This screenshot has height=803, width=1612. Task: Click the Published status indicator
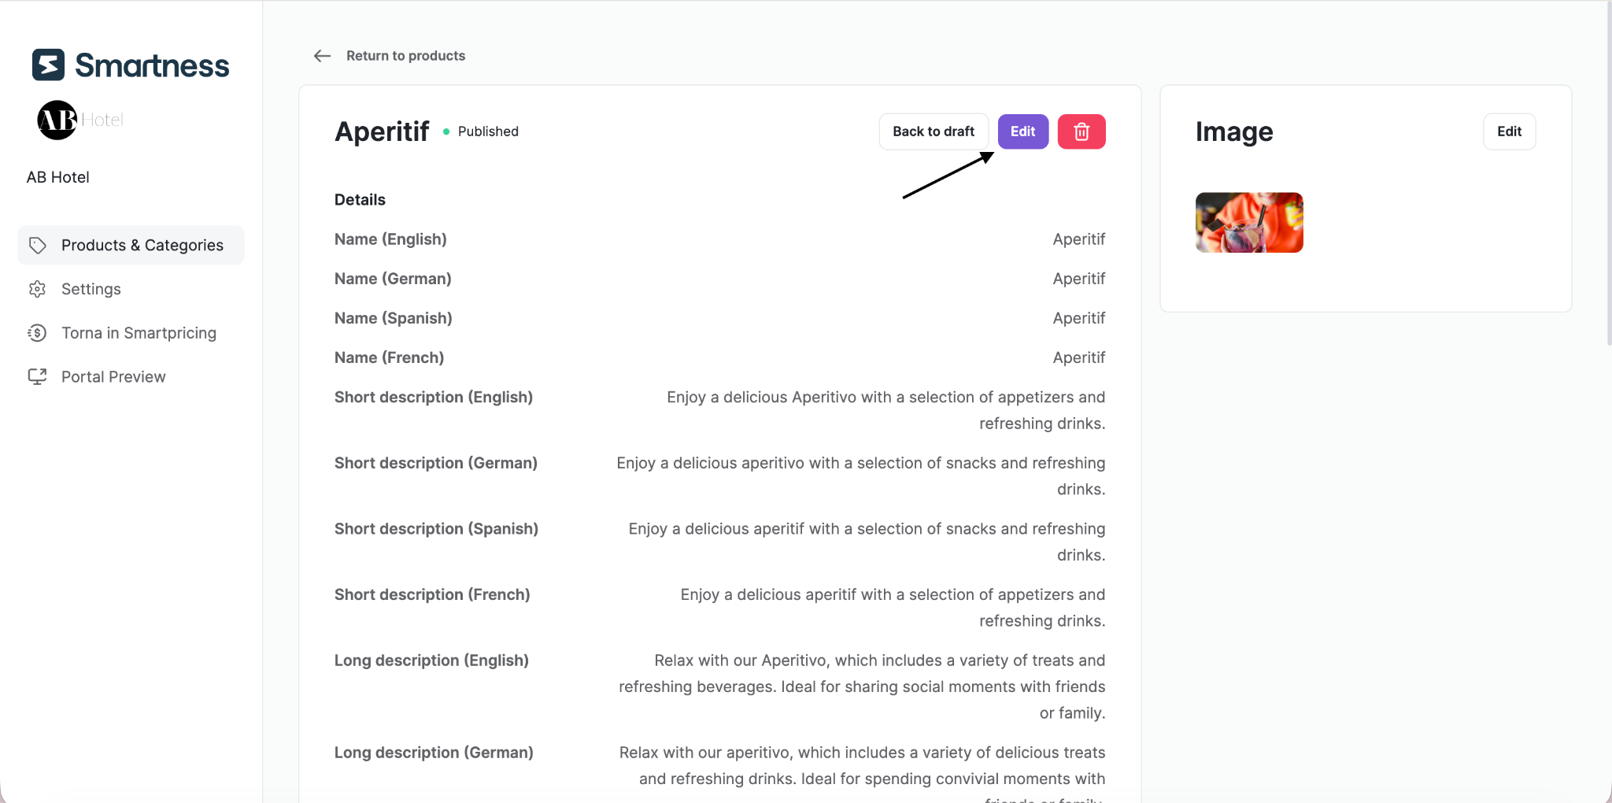point(480,131)
